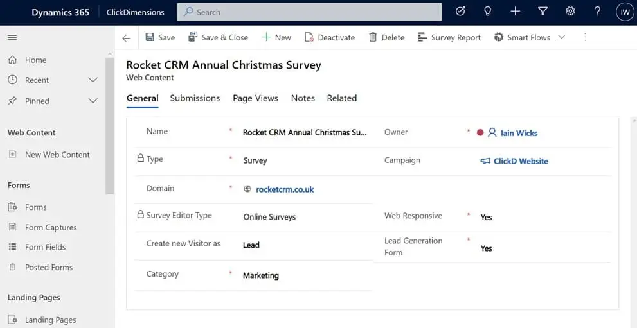The height and width of the screenshot is (328, 637).
Task: Open the help question mark icon
Action: tap(597, 12)
